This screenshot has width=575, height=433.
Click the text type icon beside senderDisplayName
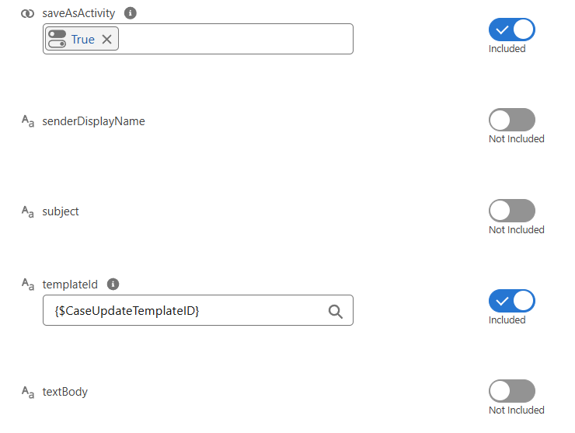tap(28, 120)
